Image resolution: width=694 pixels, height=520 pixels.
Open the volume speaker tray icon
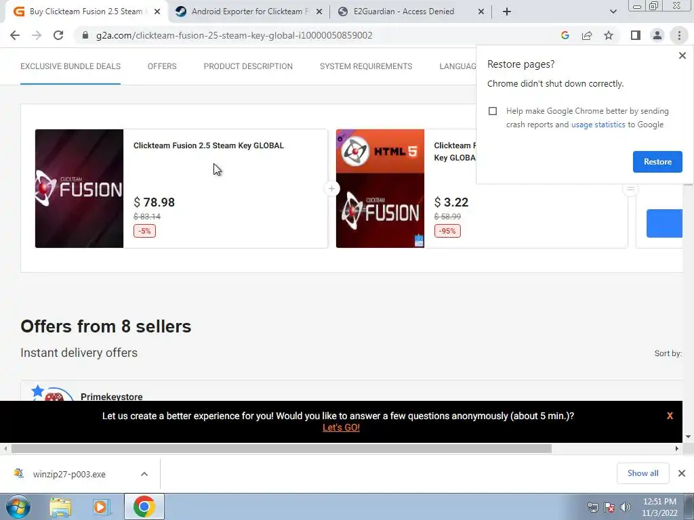pyautogui.click(x=626, y=508)
